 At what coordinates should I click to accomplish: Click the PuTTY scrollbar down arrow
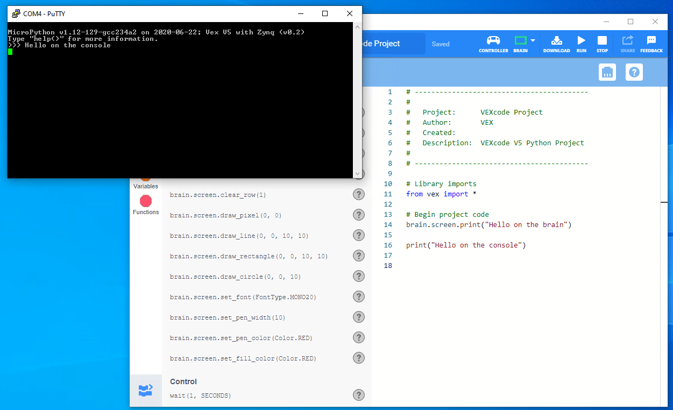[x=358, y=174]
